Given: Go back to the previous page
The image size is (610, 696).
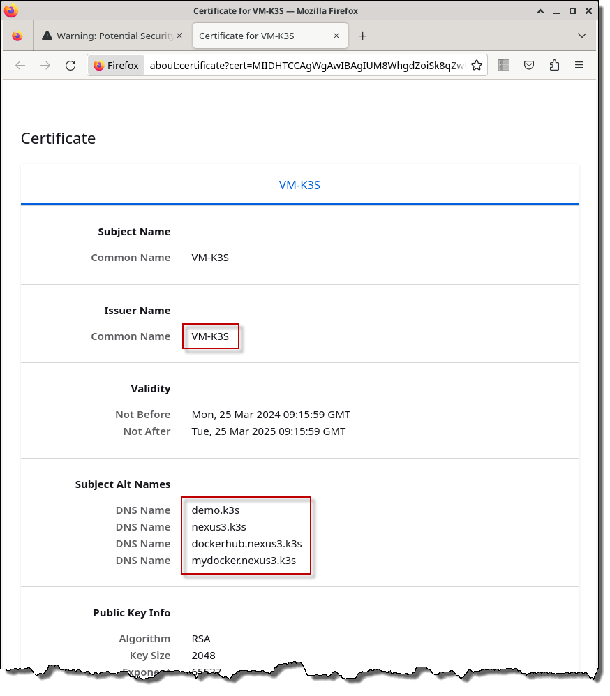Looking at the screenshot, I should click(x=20, y=66).
